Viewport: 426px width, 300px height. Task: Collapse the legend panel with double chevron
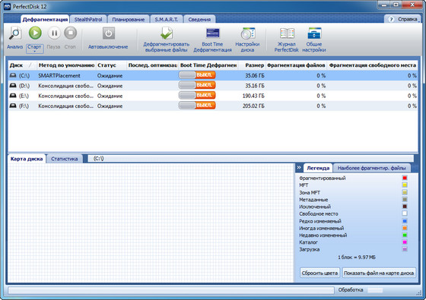[x=299, y=168]
